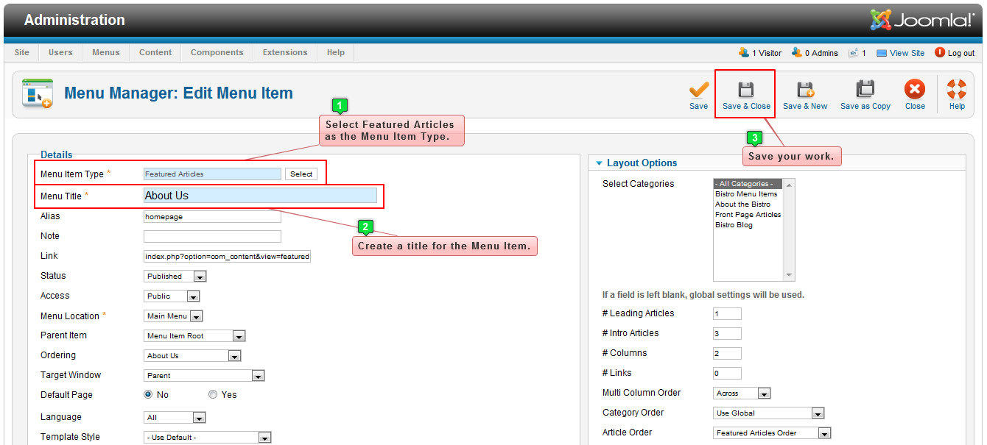
Task: Collapse the Layout Options section
Action: pos(599,163)
